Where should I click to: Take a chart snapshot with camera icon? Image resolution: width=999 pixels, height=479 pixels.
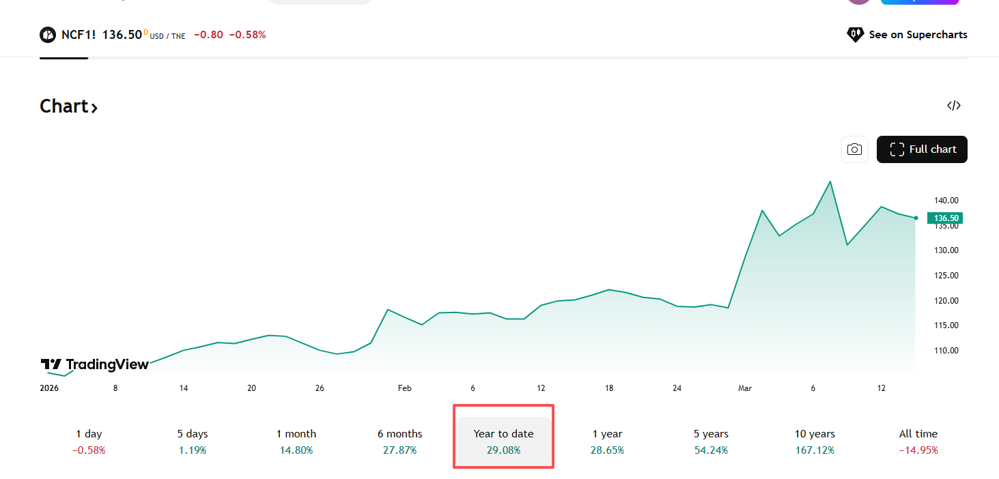[854, 149]
